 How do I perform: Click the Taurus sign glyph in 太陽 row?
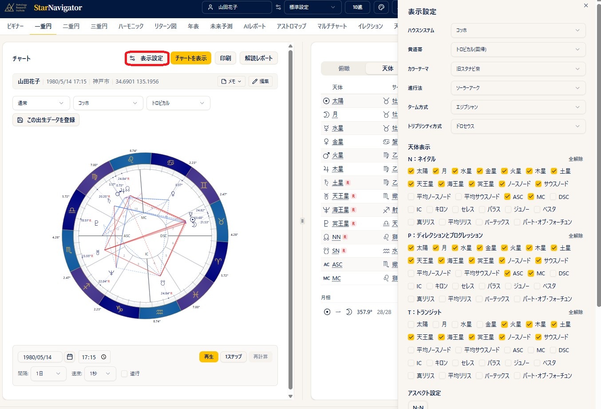(x=386, y=101)
